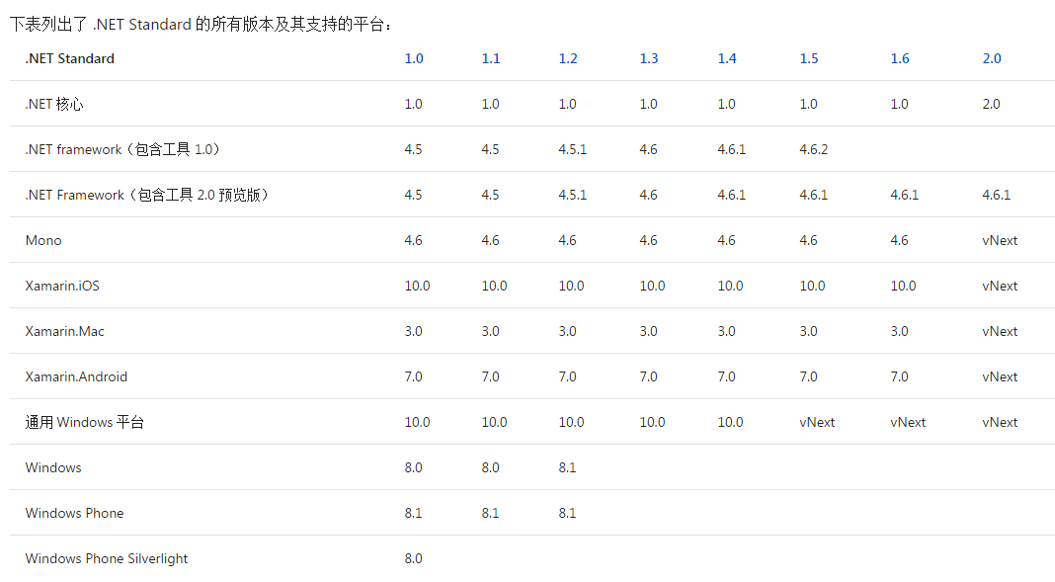Click '.NET framework（包含工具 1.0）' row label
Image resolution: width=1055 pixels, height=582 pixels.
coord(123,149)
